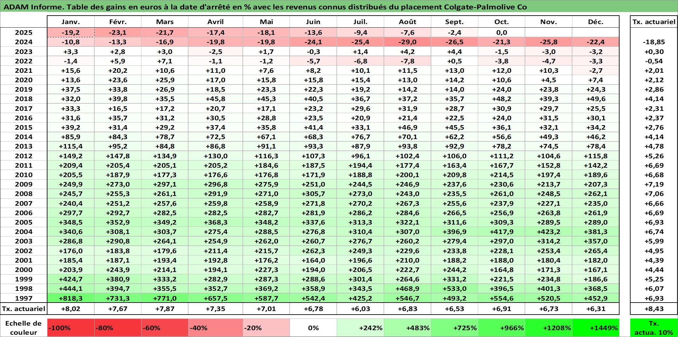Screen dimensions: 678x337
Task: Select the -60% color scale swatch
Action: coord(165,328)
